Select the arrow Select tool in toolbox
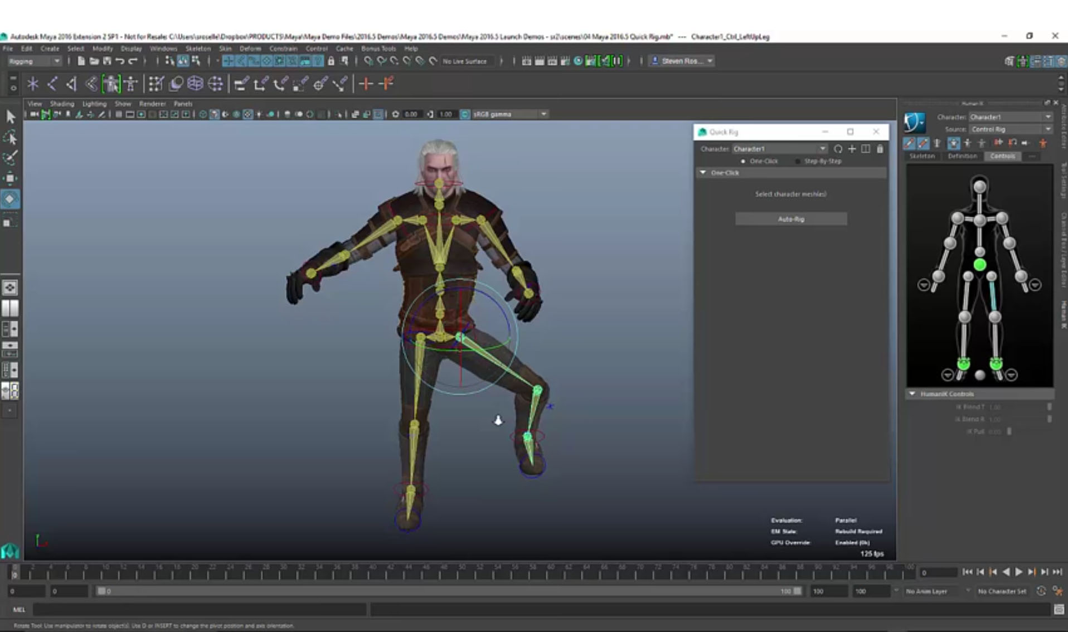1068x632 pixels. pyautogui.click(x=10, y=116)
